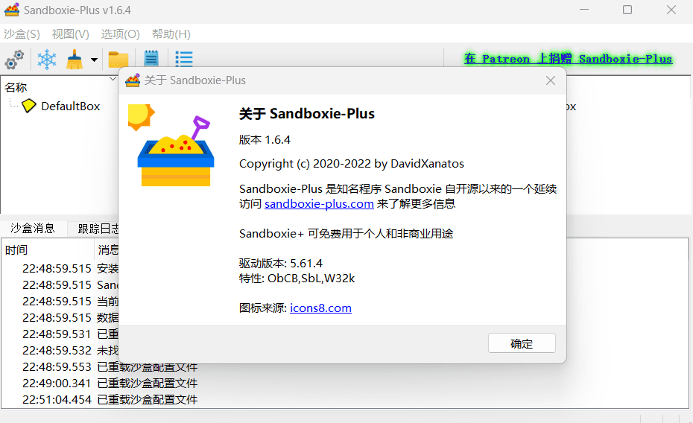Click the Sandboxie logo image in dialog
Viewport: 693px width, 423px height.
click(172, 144)
